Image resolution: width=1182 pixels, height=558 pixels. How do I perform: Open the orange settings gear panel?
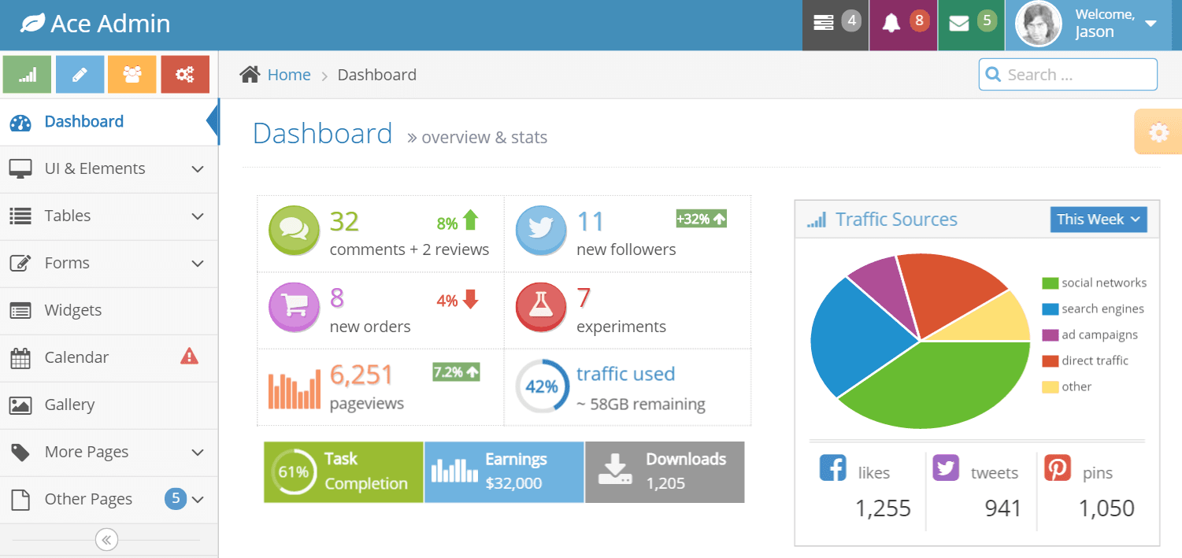(1158, 132)
